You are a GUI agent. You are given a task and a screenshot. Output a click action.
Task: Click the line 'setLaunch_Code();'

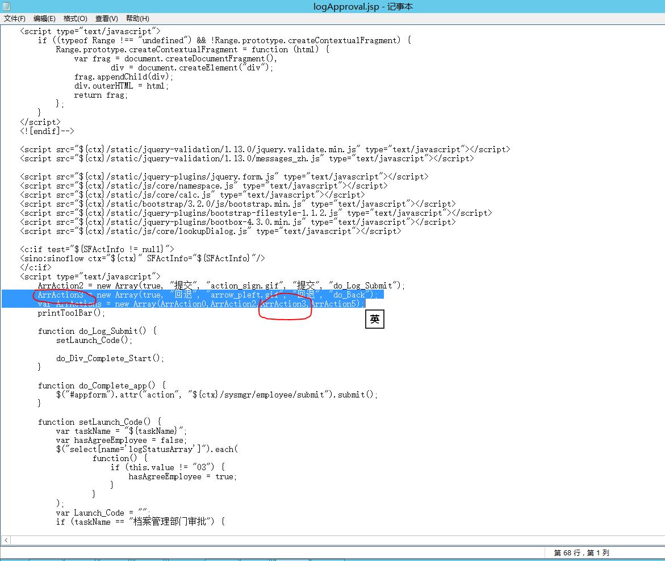94,340
